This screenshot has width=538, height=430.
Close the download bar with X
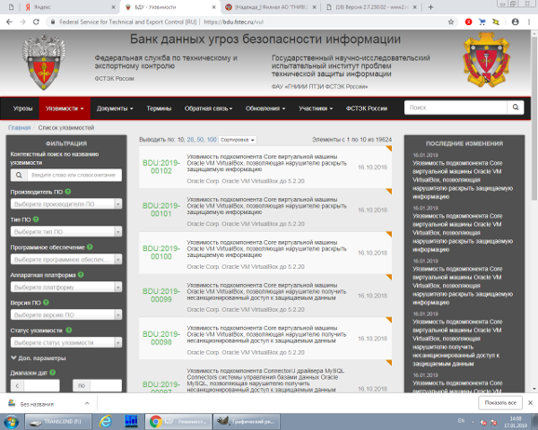click(531, 402)
